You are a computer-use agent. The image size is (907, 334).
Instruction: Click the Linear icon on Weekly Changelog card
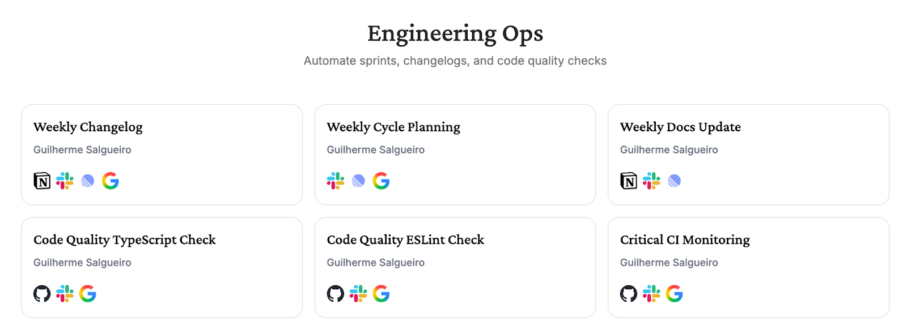tap(88, 181)
